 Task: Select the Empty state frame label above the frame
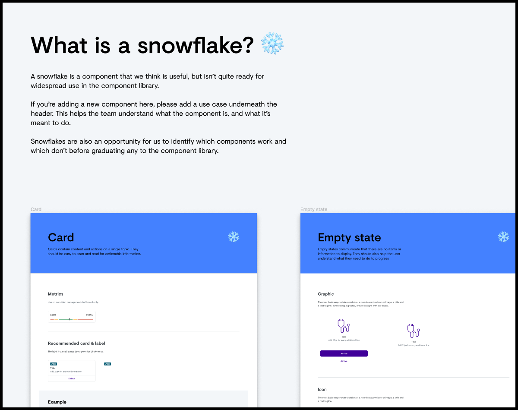(x=314, y=209)
